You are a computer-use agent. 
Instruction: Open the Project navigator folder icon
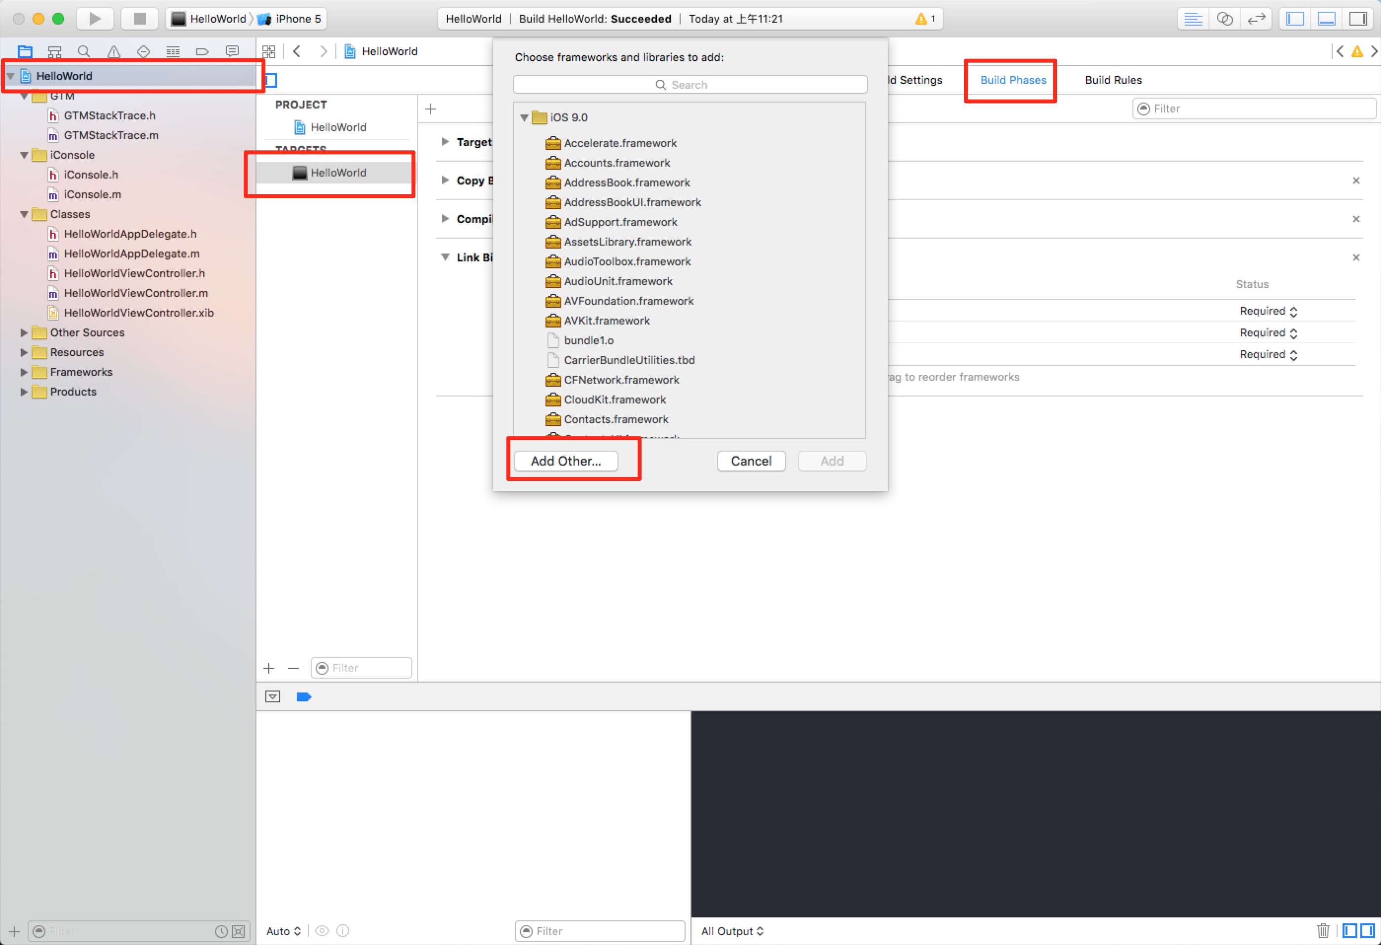pyautogui.click(x=25, y=52)
